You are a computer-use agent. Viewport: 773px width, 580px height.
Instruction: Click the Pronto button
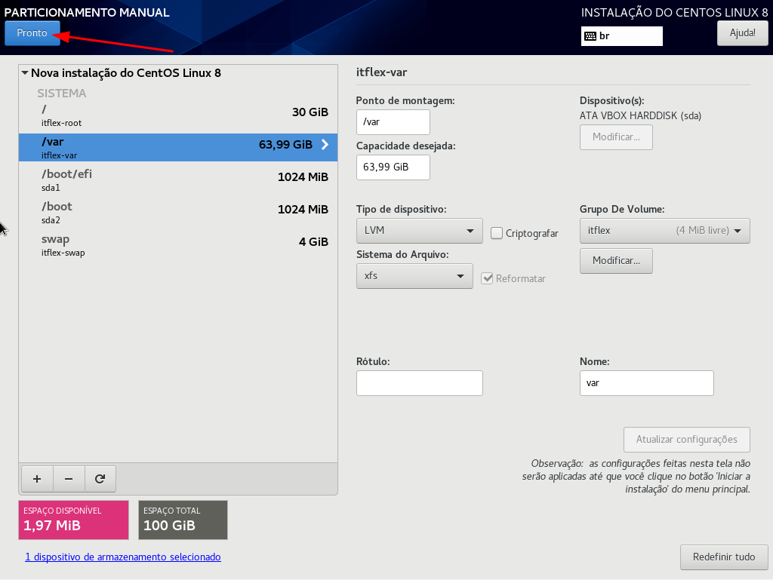pyautogui.click(x=32, y=33)
